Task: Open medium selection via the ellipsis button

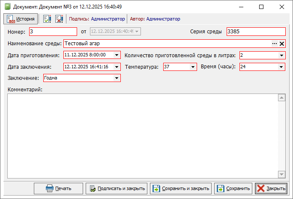Action: pyautogui.click(x=275, y=44)
